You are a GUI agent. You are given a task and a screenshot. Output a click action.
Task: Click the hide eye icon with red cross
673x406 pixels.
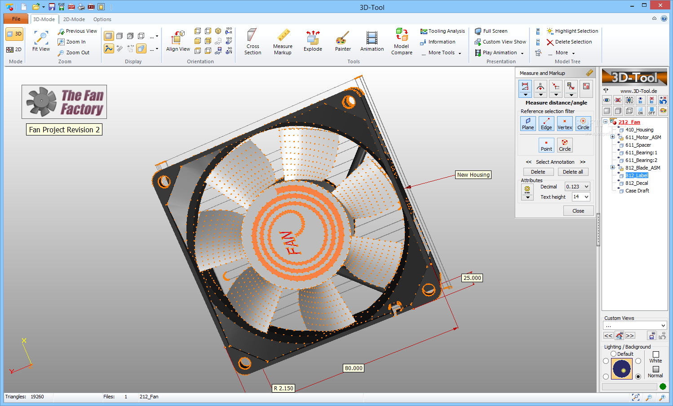coord(618,100)
